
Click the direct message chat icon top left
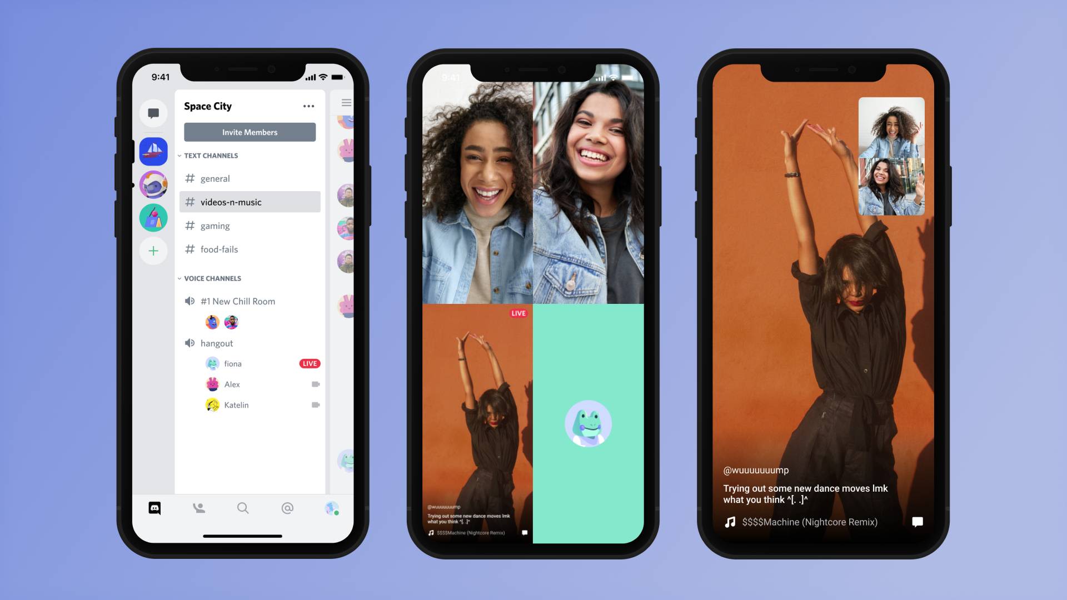153,113
